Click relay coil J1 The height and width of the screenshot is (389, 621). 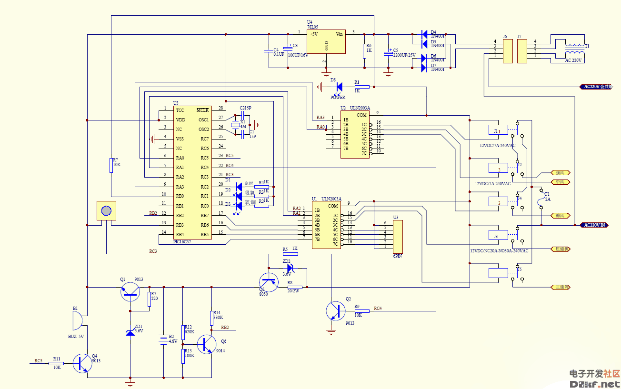(497, 130)
